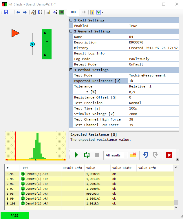Select result row 3-95 with 1,0013kΩ

[89, 179]
